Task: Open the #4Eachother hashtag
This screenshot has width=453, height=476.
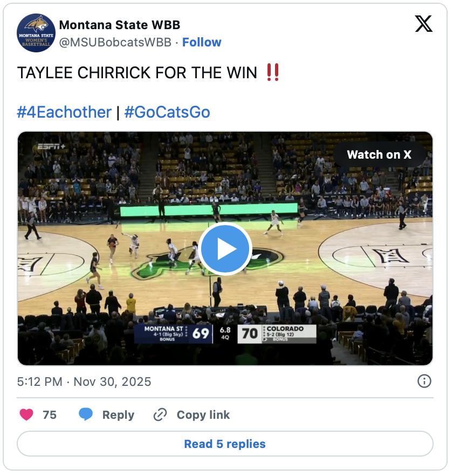Action: (x=64, y=112)
